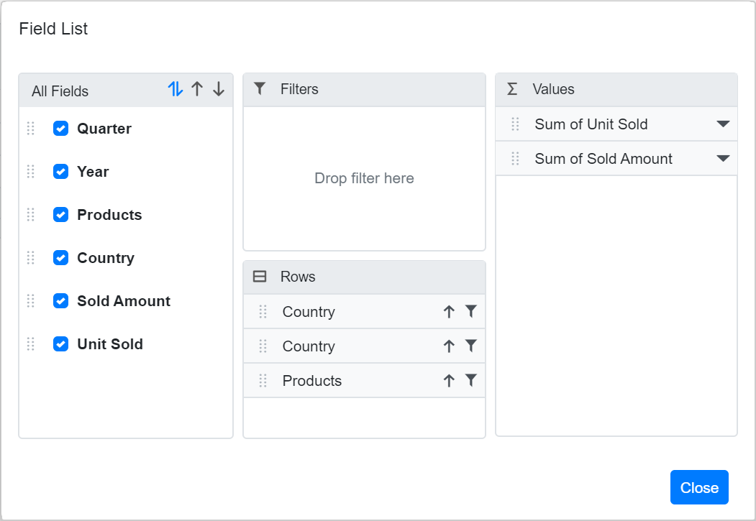Select the All Fields header label
The image size is (756, 521).
(x=60, y=91)
